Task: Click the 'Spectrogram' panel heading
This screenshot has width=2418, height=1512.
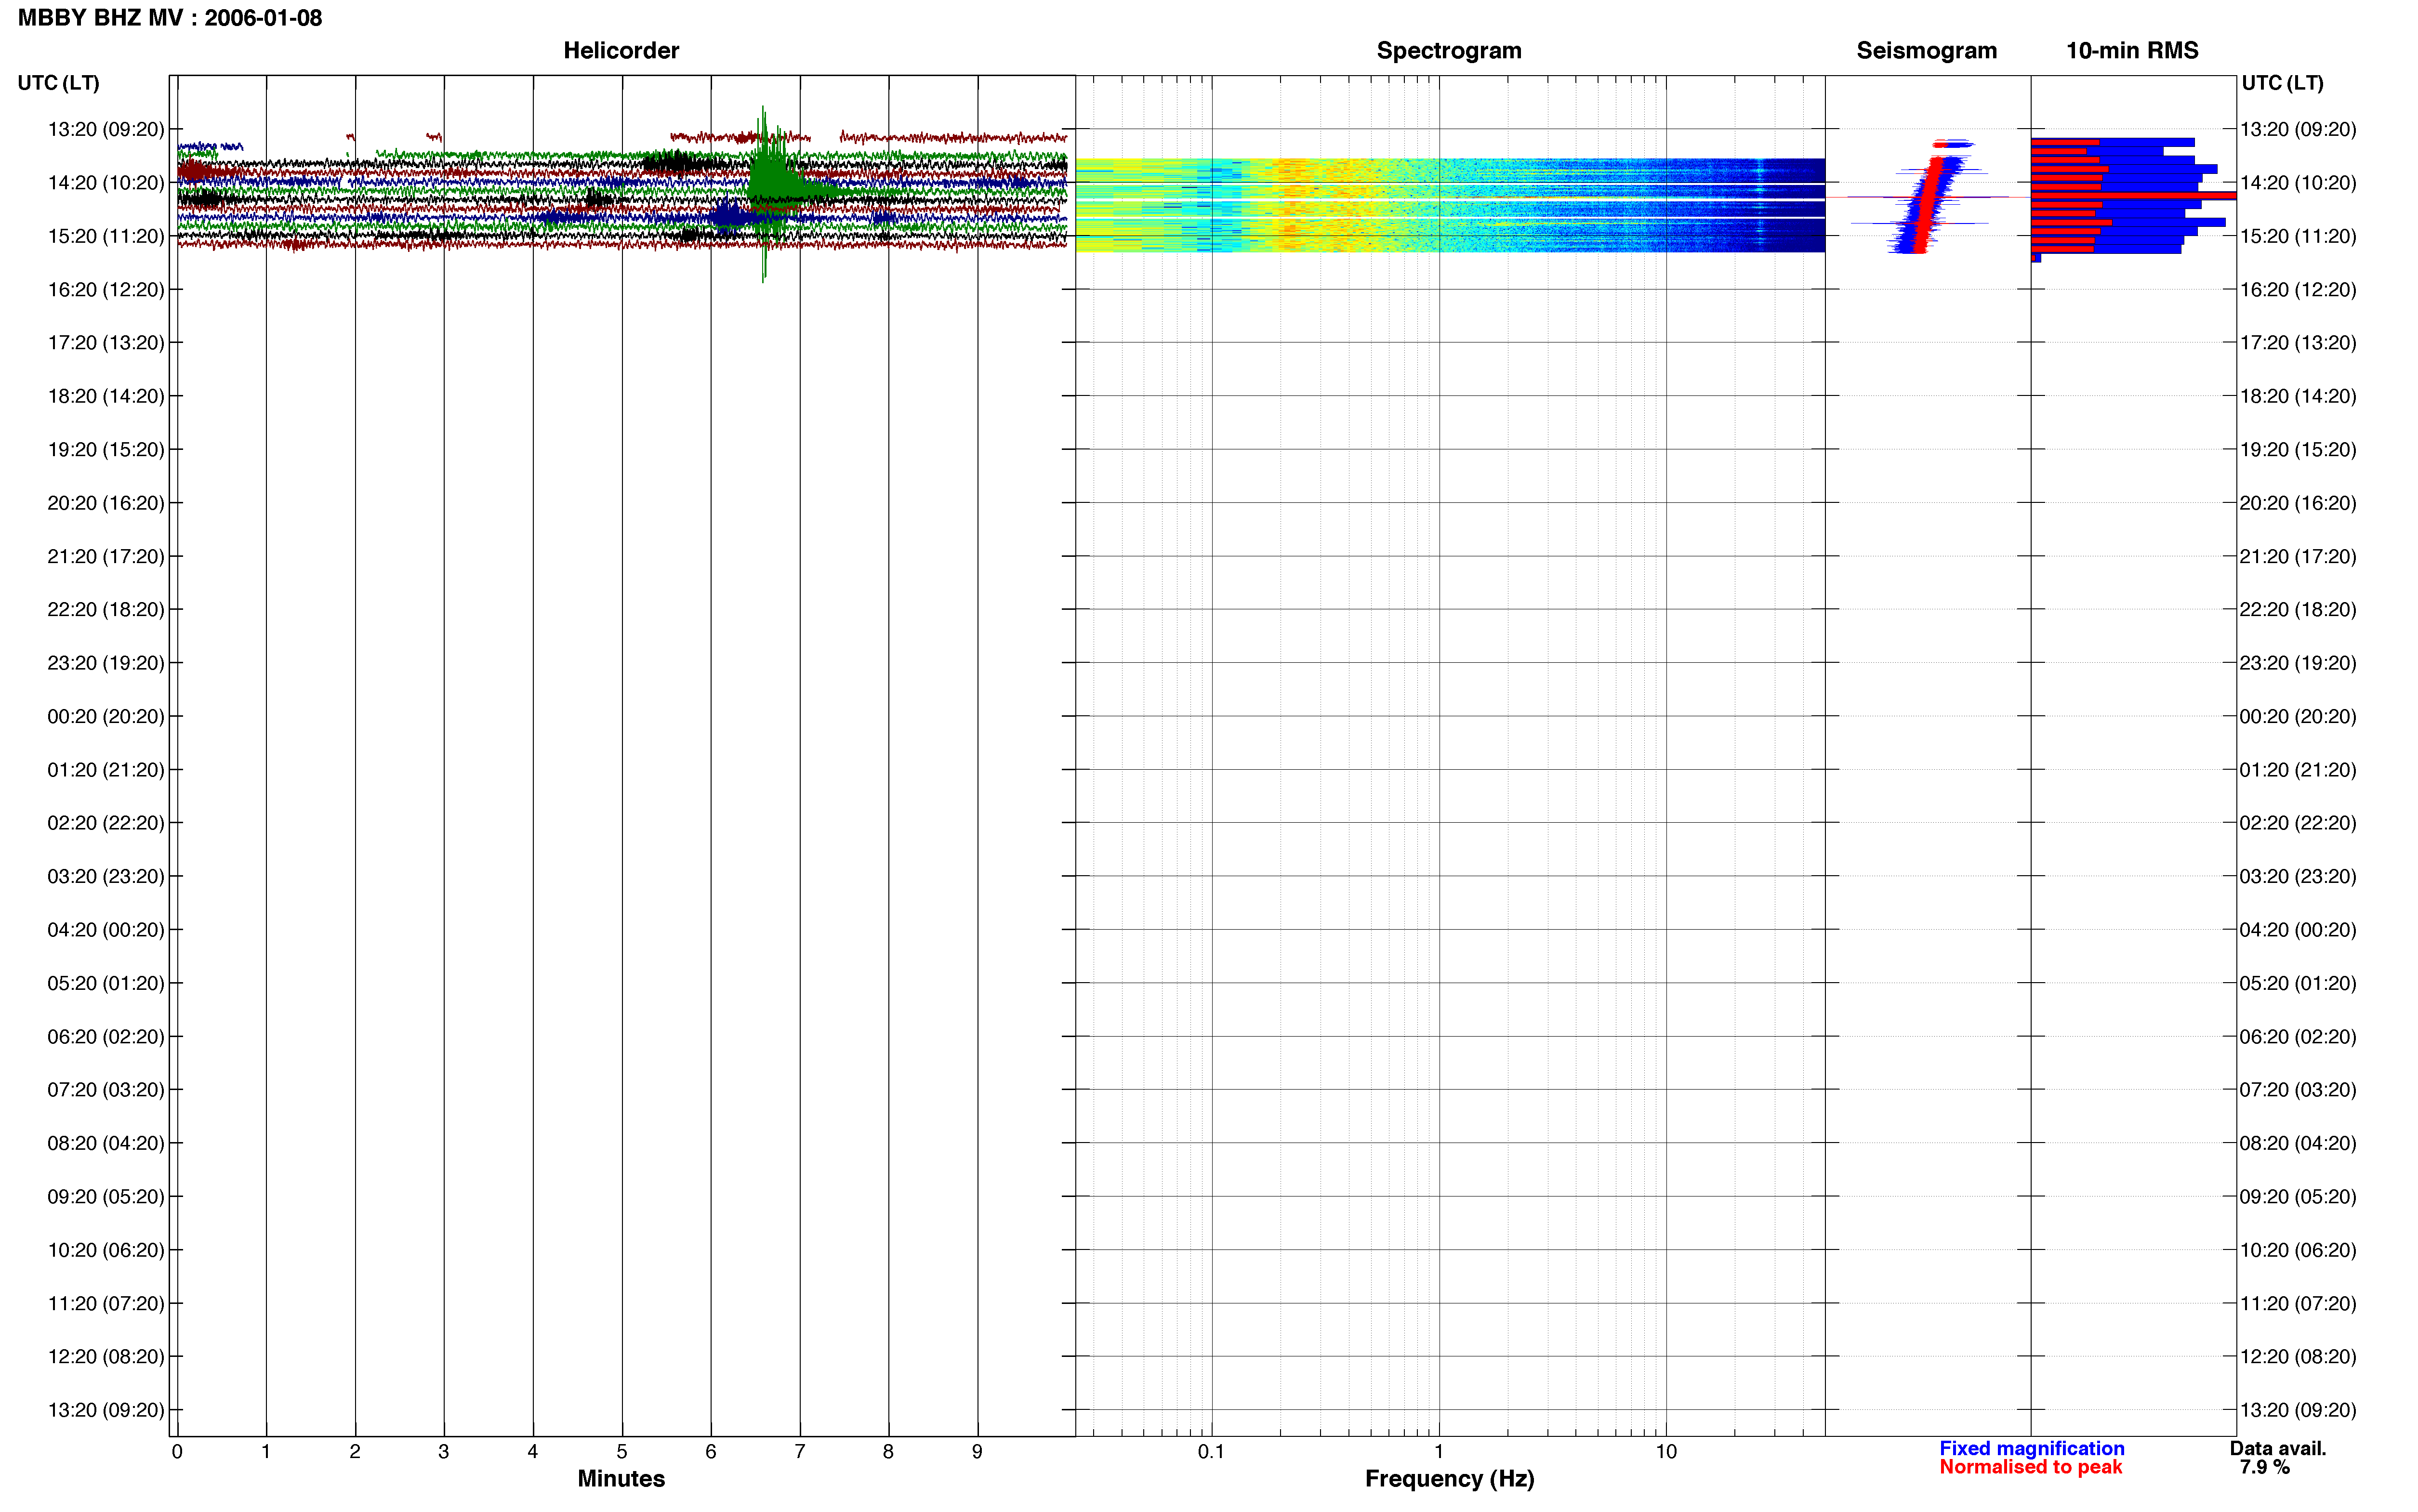Action: [1449, 51]
